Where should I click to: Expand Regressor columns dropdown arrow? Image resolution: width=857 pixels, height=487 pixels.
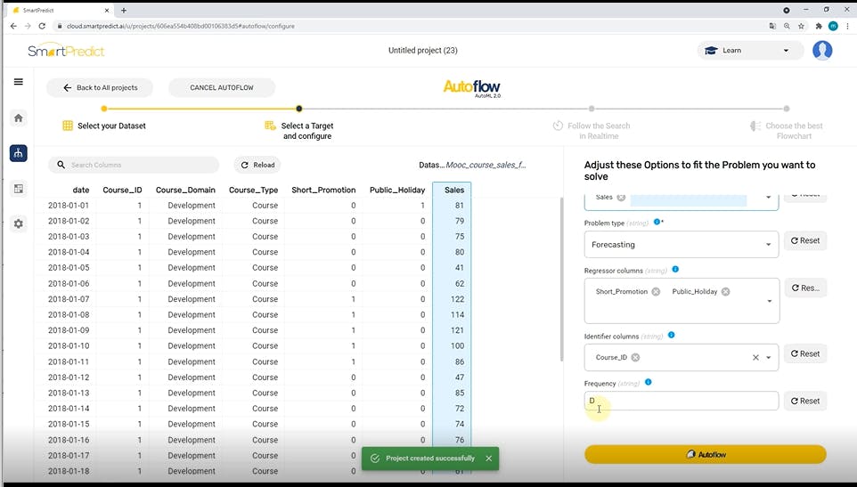coord(770,301)
